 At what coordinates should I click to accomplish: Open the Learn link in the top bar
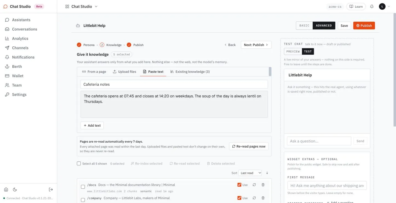(356, 7)
